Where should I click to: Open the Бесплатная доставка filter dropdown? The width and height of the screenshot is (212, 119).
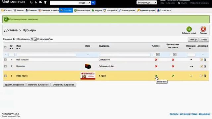point(173,55)
